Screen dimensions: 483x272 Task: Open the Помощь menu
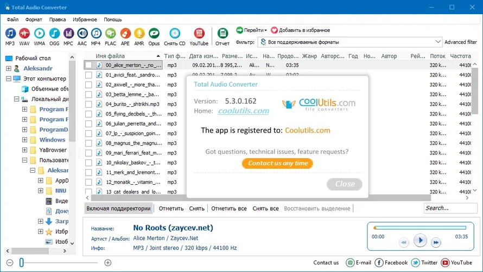tap(113, 20)
